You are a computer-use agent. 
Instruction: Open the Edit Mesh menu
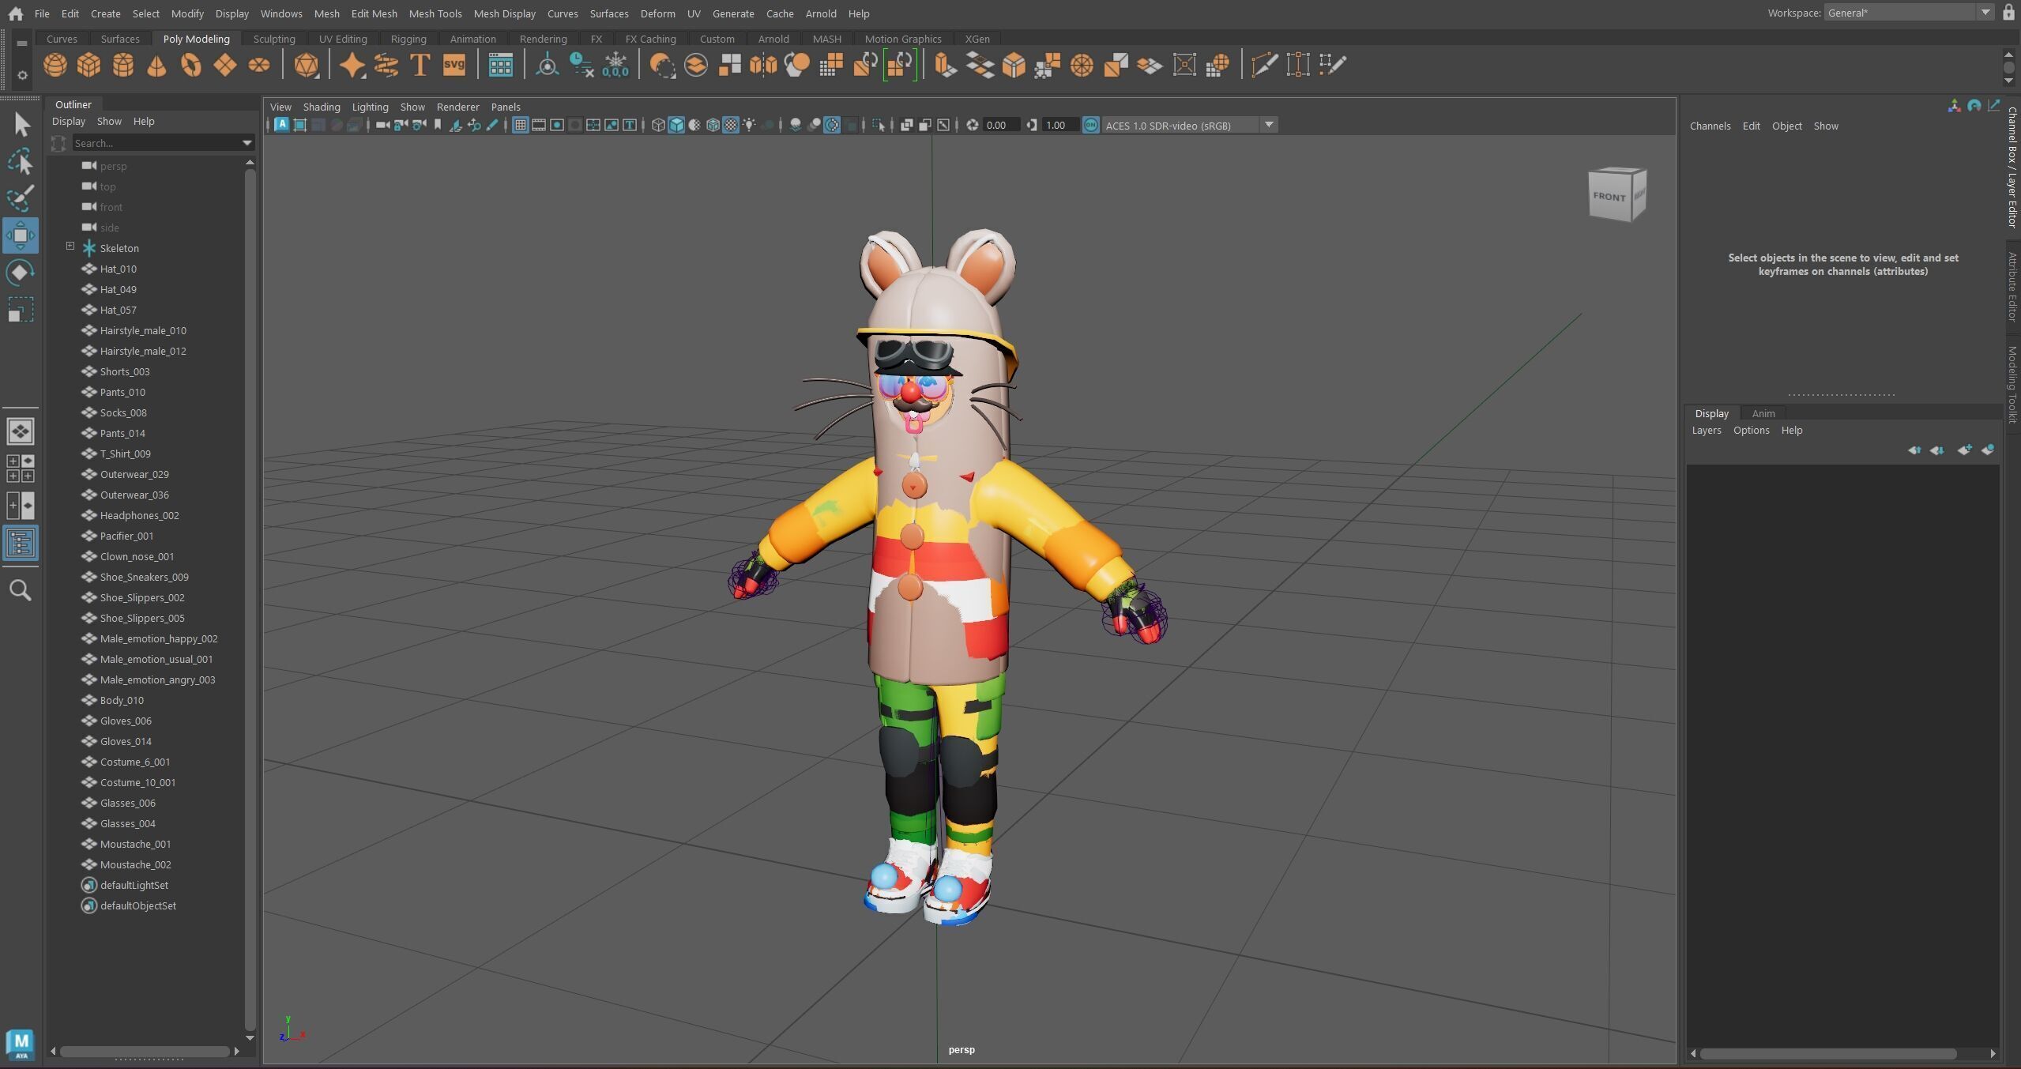(374, 13)
